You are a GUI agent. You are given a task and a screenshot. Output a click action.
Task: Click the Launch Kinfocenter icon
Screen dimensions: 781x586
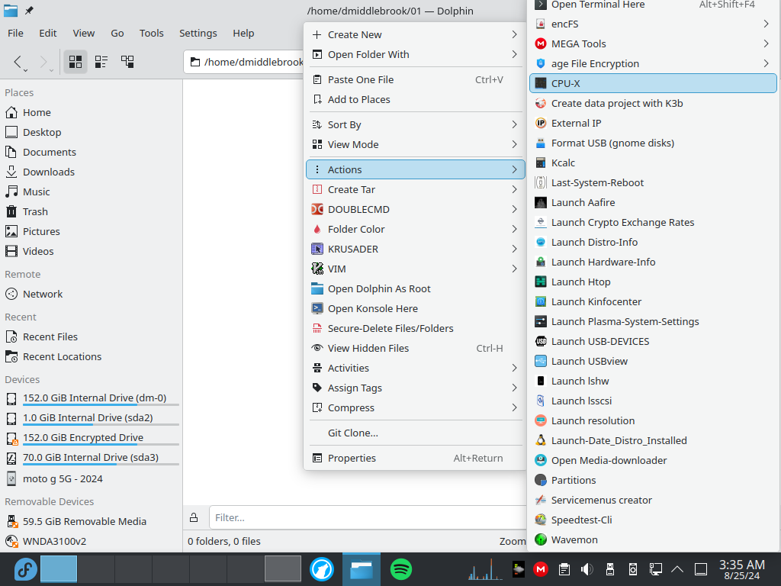(x=541, y=301)
